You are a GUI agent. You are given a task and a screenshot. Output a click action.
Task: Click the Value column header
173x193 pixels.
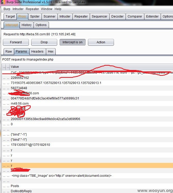tap(91, 67)
